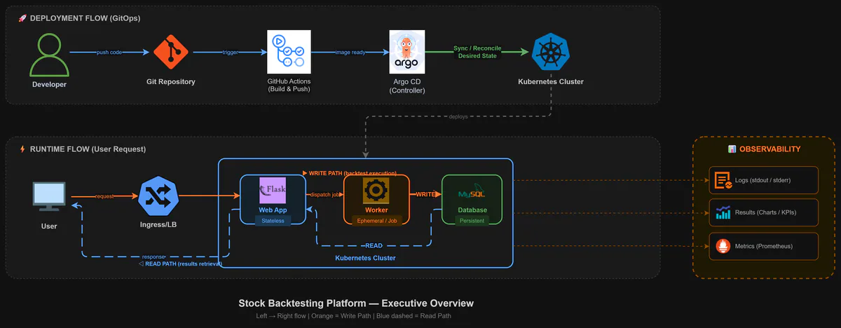Click the Kubernetes wheel icon in Deployment Flow
Screen dimensions: 841x328
click(551, 52)
